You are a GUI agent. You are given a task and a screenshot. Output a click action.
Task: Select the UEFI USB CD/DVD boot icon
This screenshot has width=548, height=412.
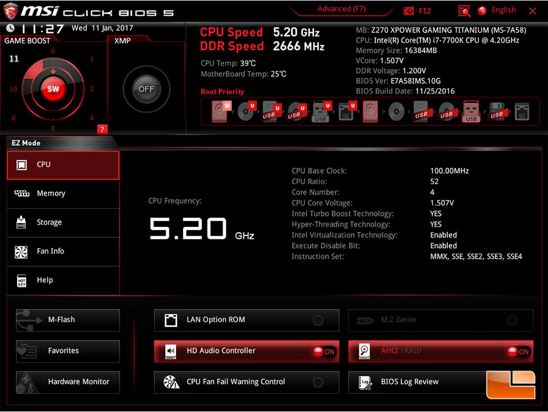click(x=296, y=111)
